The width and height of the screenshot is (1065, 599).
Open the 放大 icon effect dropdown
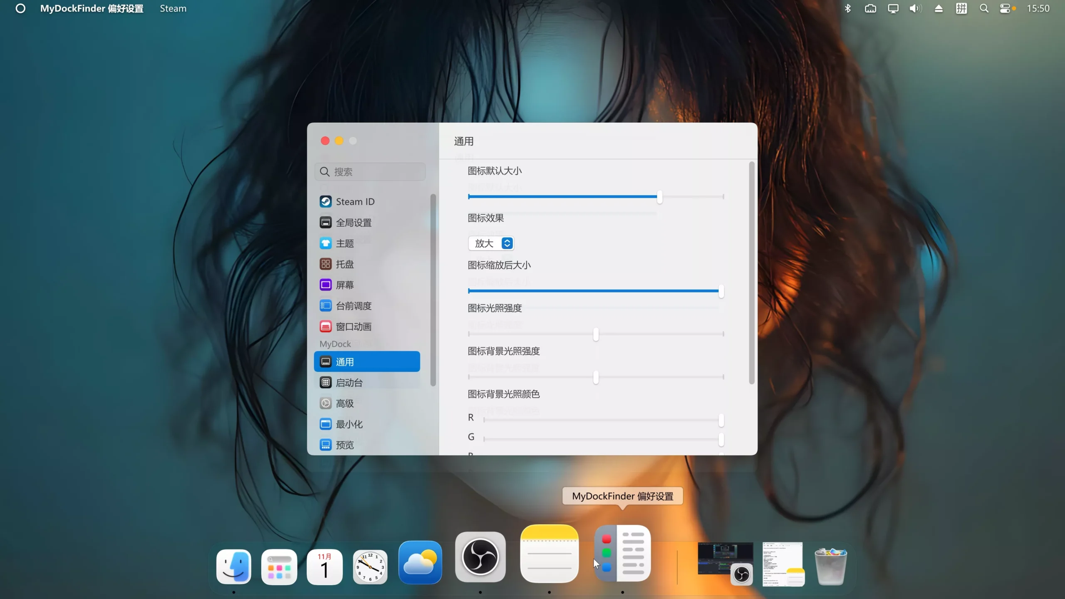tap(491, 243)
